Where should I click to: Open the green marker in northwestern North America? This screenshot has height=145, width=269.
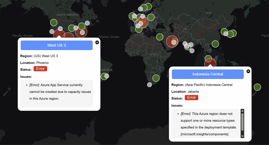(x=53, y=23)
